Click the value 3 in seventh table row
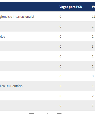 click(x=93, y=76)
